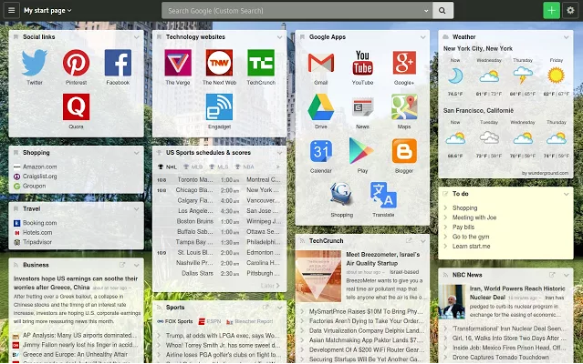Open Google Translate app icon
Viewport: 583px width, 364px height.
pyautogui.click(x=383, y=196)
